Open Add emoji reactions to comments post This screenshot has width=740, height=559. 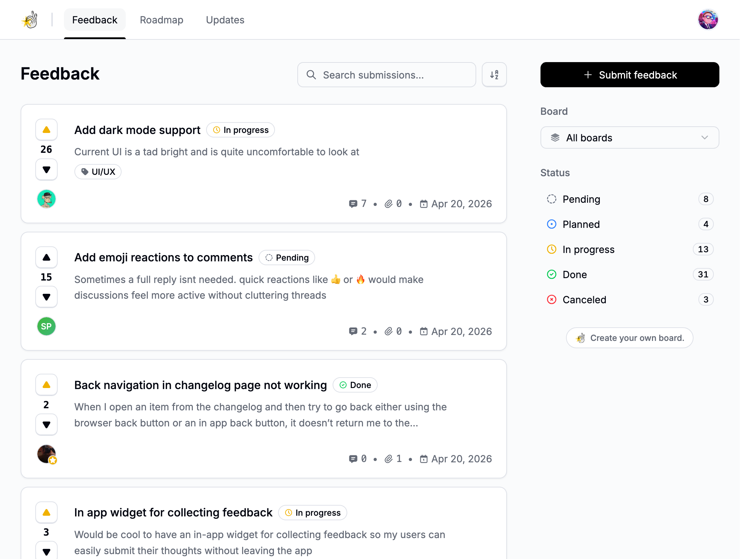[163, 258]
